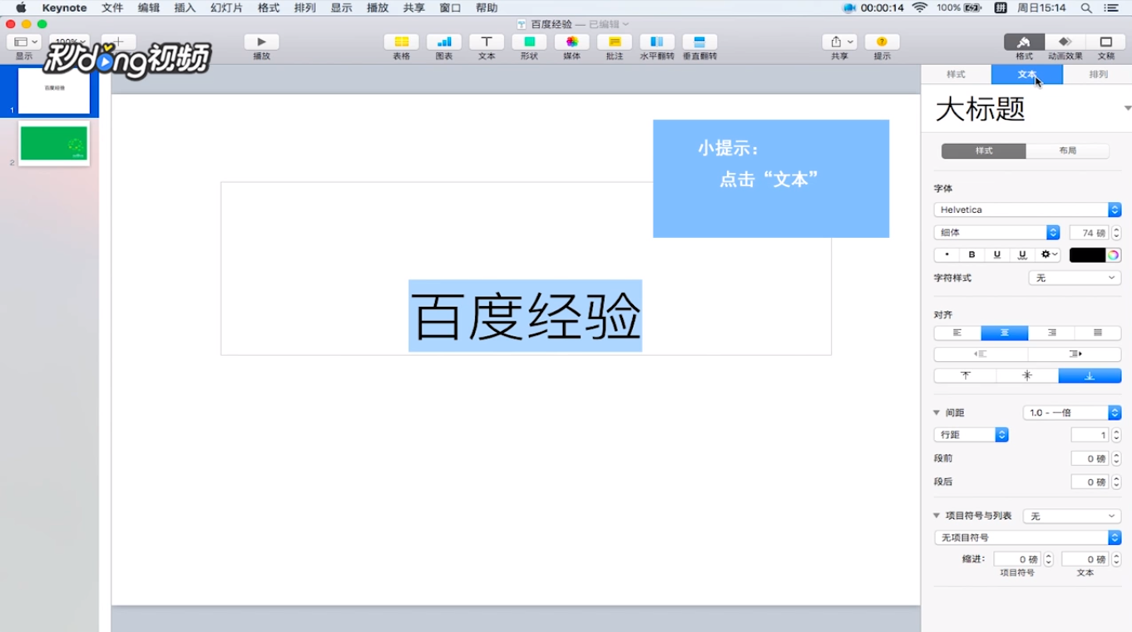Screen dimensions: 1132x632
Task: Align text to the left
Action: point(957,333)
